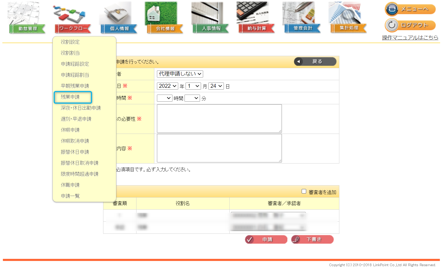Image resolution: width=448 pixels, height=273 pixels.
Task: Open the 人事情報 HR info icon
Action: 210,18
